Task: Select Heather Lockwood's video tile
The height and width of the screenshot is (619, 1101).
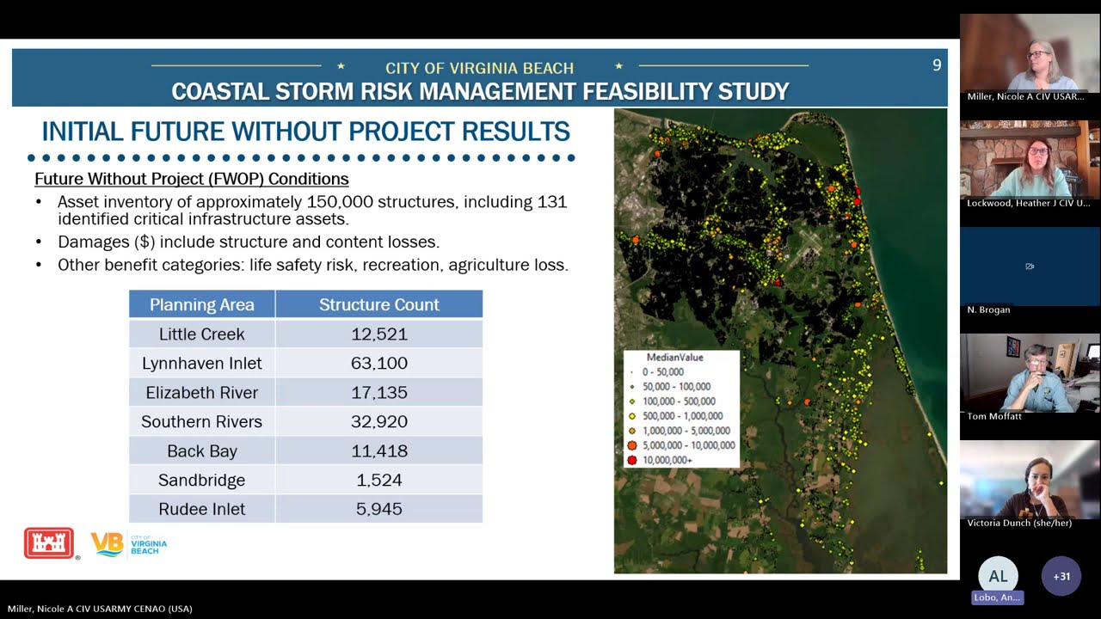Action: pos(1030,165)
